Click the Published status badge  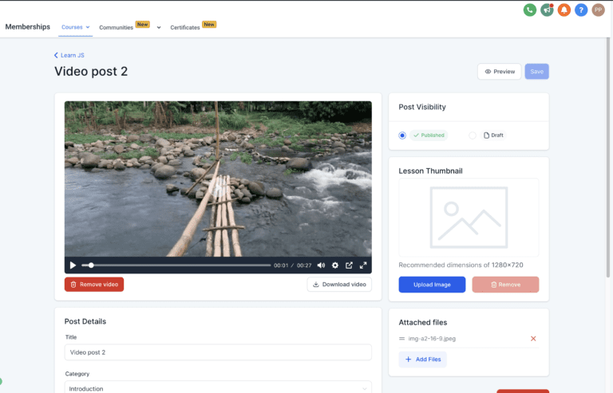click(x=429, y=136)
